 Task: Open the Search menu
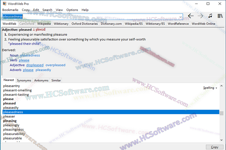[47, 10]
